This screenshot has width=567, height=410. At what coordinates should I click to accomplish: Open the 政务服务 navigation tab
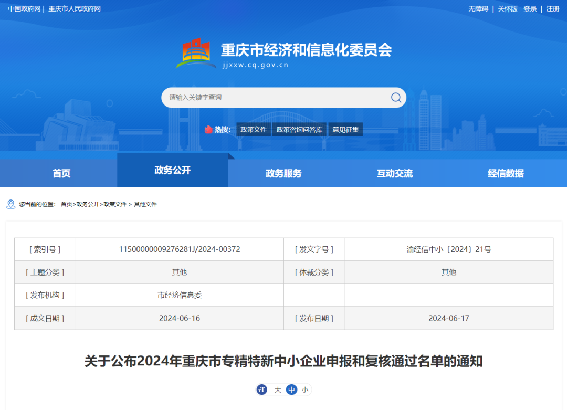click(283, 173)
